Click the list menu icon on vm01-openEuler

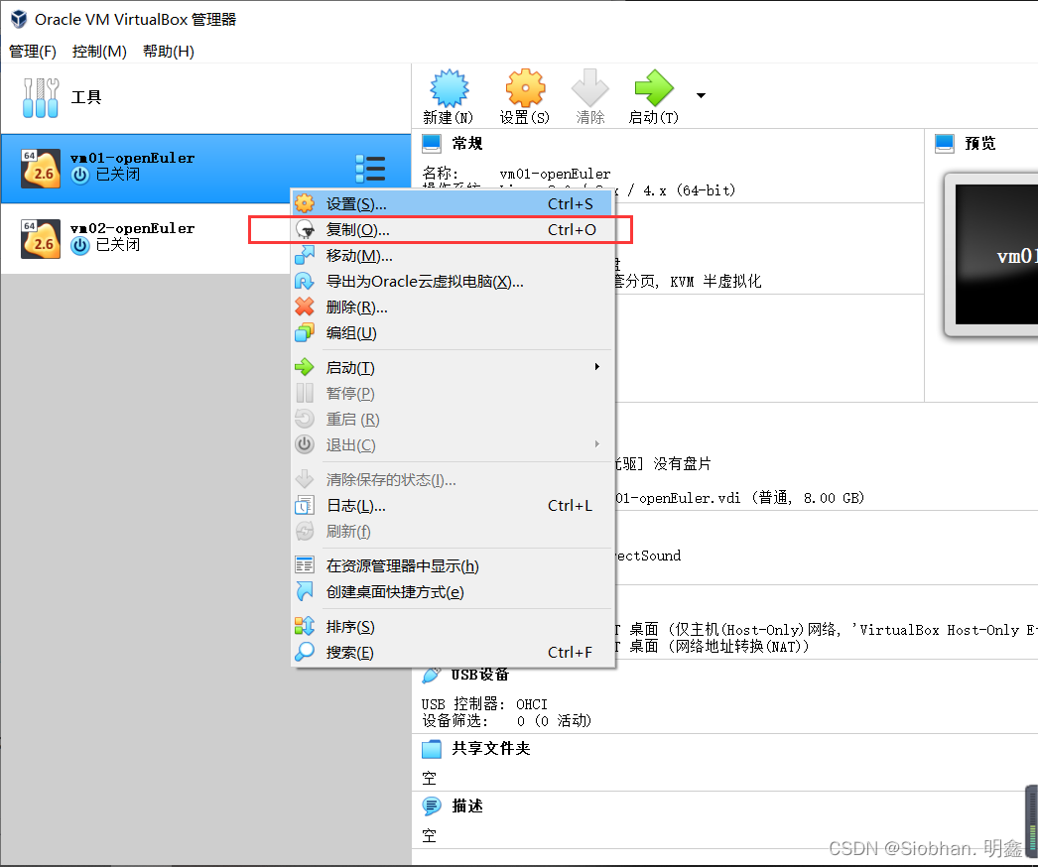click(370, 169)
